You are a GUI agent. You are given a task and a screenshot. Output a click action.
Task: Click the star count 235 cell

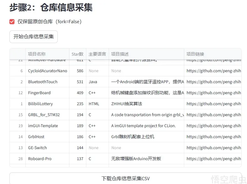pyautogui.click(x=78, y=104)
